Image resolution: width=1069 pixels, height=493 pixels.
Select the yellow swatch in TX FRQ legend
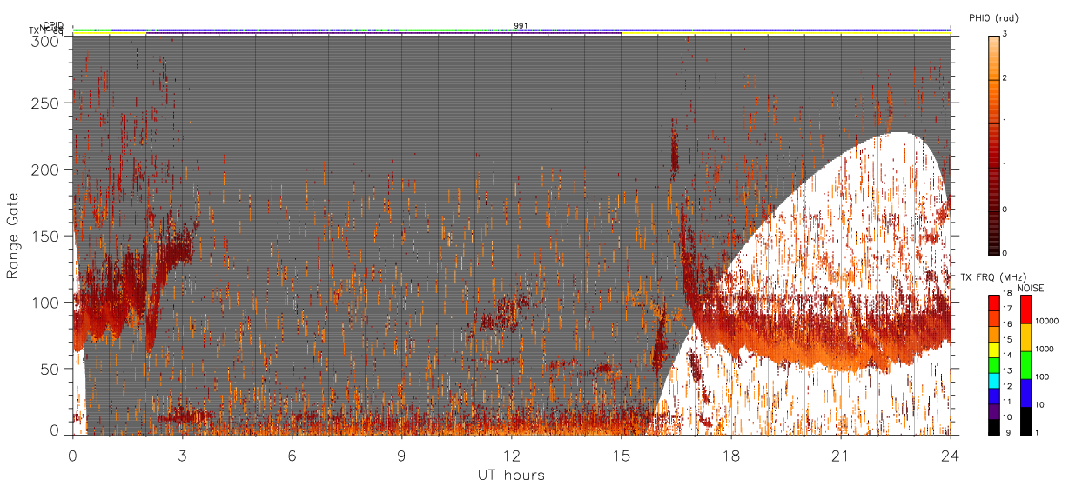point(994,350)
